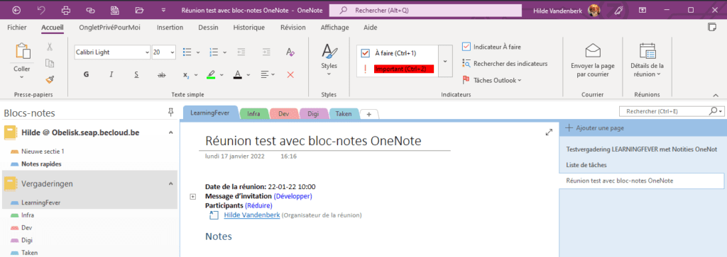Viewport: 727px width, 257px height.
Task: Open the Fichier menu
Action: 17,28
